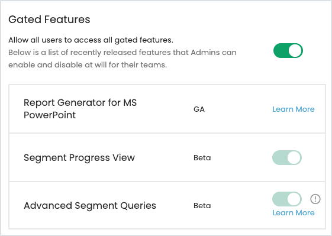Click the 'Below is a list of recently' line
Viewport: 332px width, 236px height.
pos(123,52)
